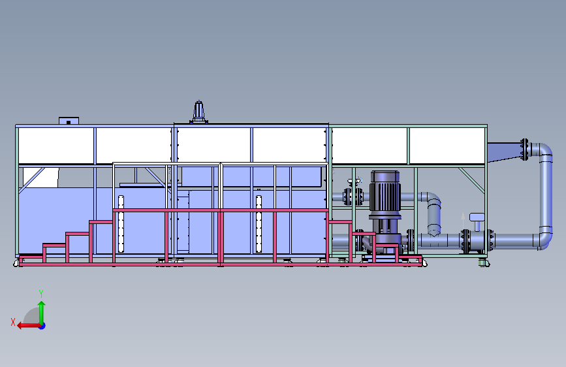Select the pink handrail above the platform
The width and height of the screenshot is (566, 367).
(x=221, y=210)
